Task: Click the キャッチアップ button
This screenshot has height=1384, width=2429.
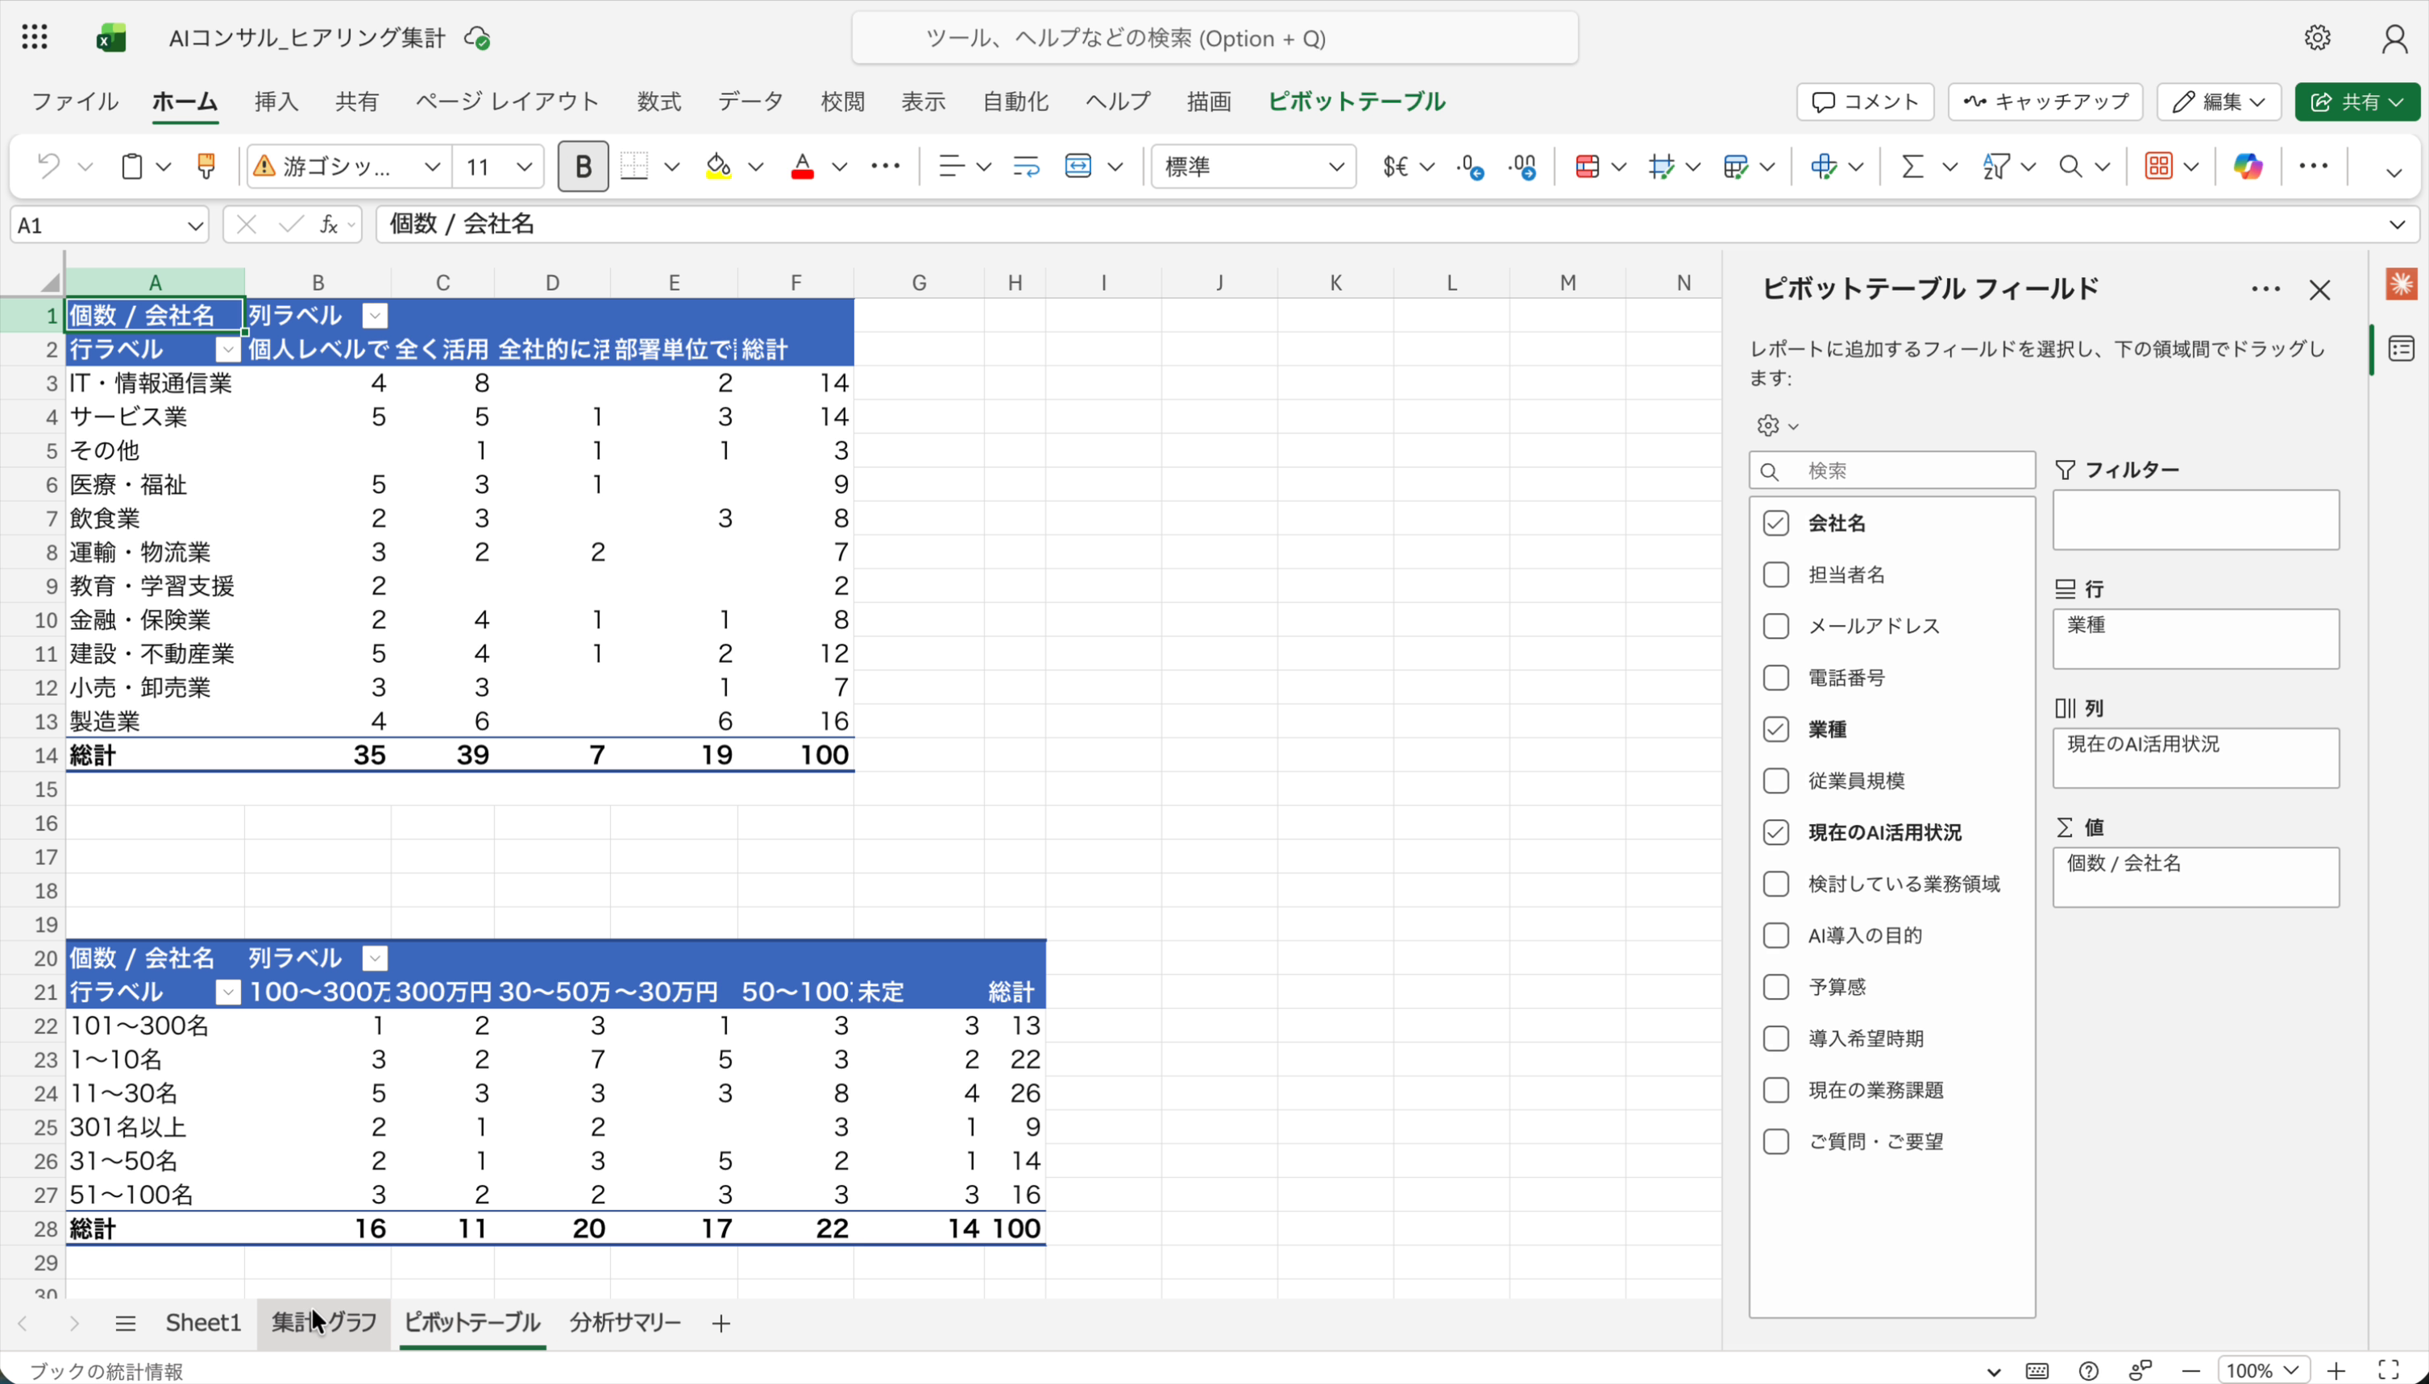Action: [x=2045, y=102]
